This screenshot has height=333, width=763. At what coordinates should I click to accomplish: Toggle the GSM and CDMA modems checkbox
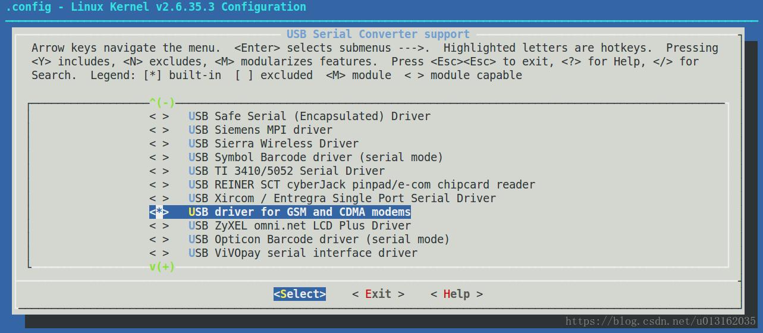(159, 212)
